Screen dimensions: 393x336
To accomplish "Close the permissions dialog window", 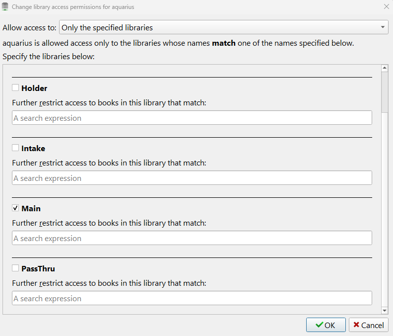I will 387,7.
